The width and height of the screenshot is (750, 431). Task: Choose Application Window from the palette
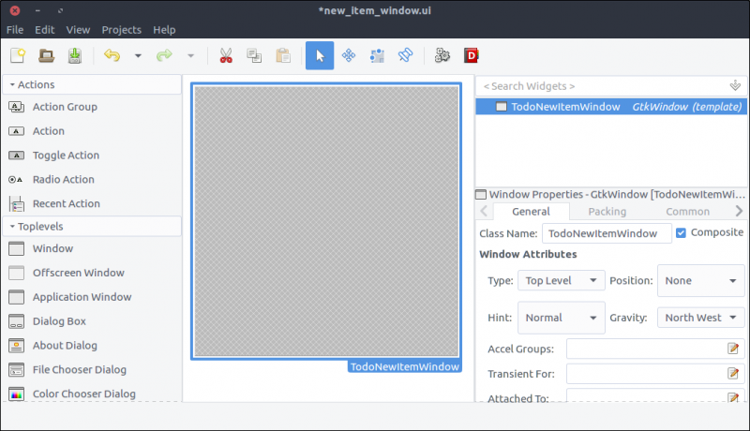[82, 297]
